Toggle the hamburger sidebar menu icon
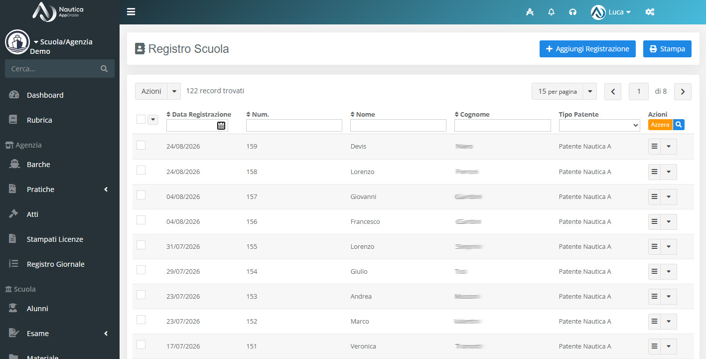This screenshot has width=706, height=359. 131,12
